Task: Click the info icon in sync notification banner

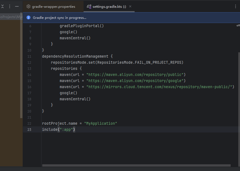Action: point(28,17)
